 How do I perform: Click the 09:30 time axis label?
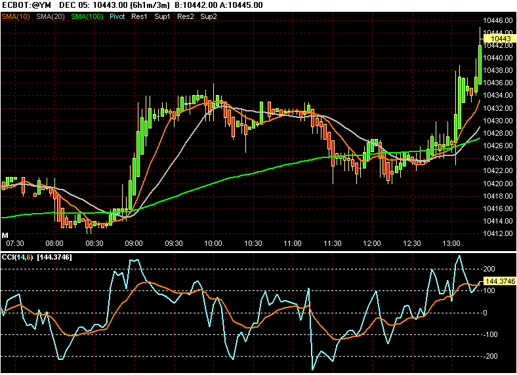(174, 243)
